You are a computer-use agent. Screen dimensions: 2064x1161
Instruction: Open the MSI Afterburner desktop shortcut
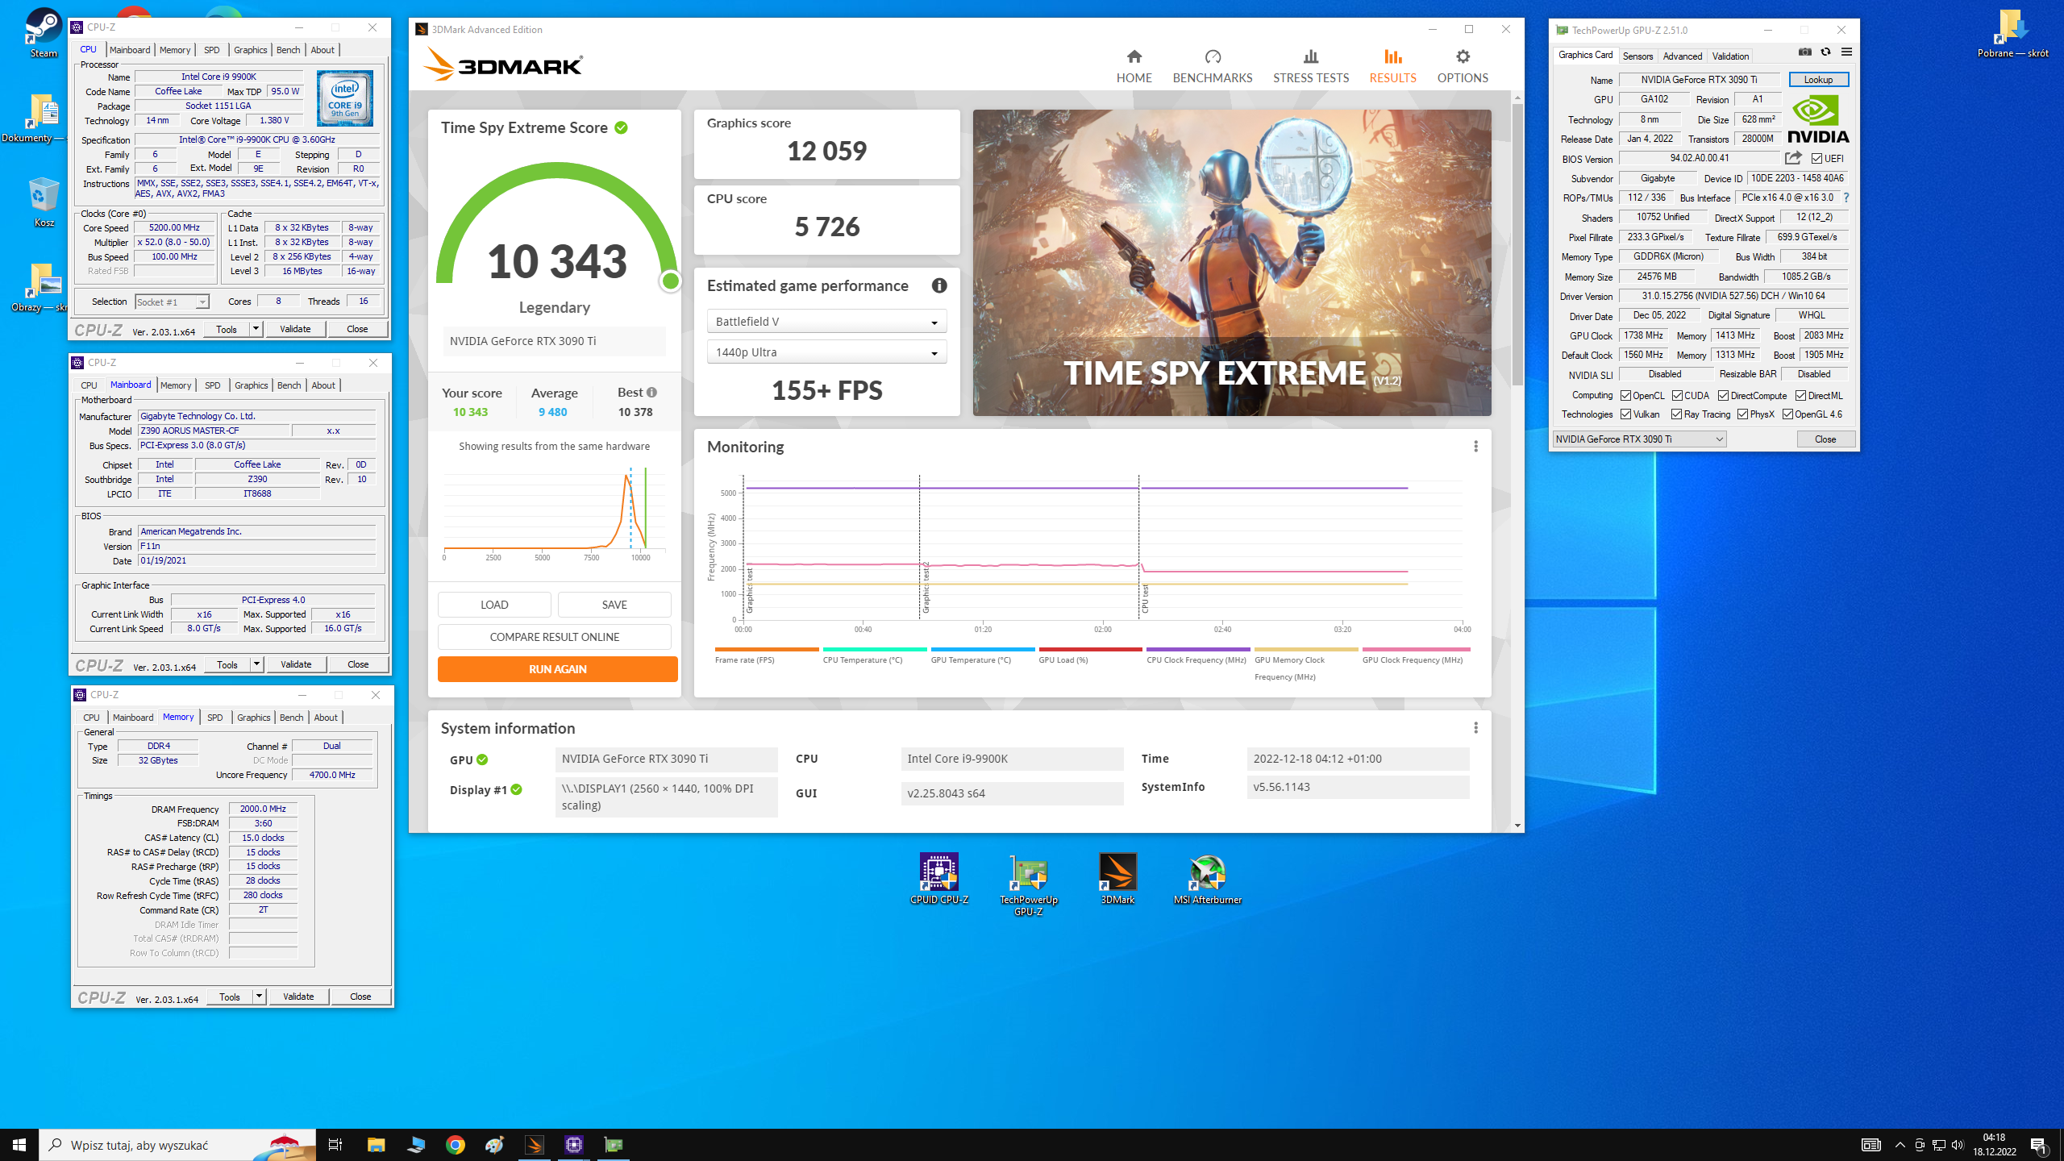tap(1207, 879)
